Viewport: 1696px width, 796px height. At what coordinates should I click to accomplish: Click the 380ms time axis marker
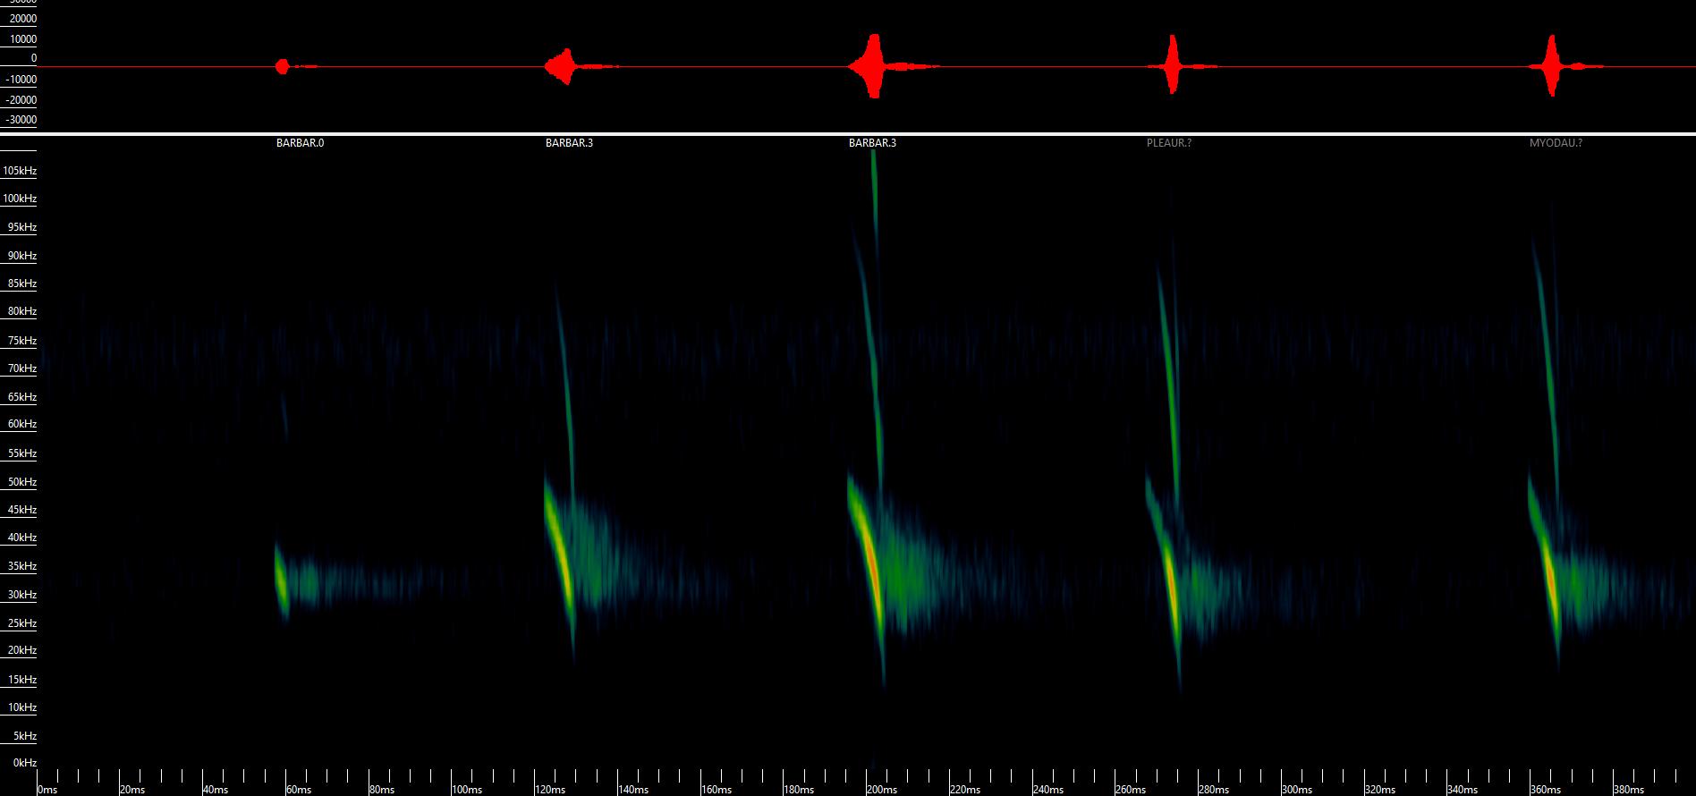click(1628, 790)
